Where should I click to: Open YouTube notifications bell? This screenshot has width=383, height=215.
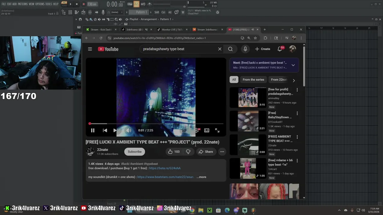pos(280,49)
